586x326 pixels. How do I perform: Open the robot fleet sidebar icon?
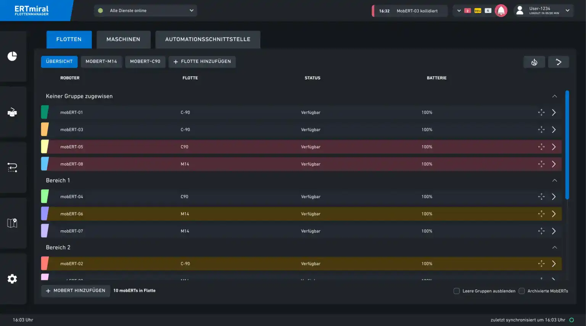click(x=12, y=112)
